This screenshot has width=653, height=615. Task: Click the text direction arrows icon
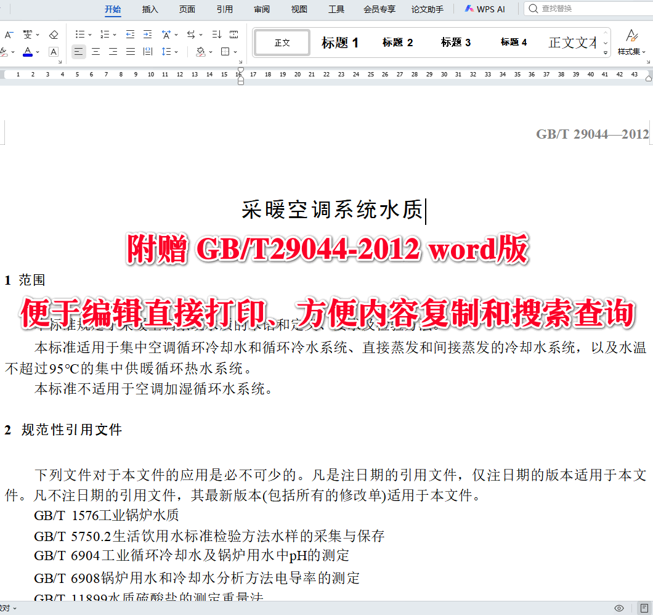(x=191, y=35)
